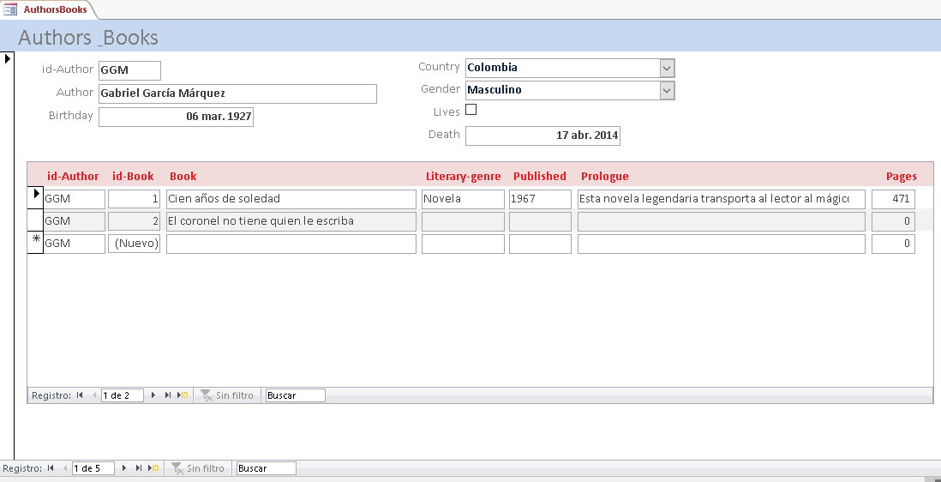941x482 pixels.
Task: Click the Death date field
Action: point(542,136)
